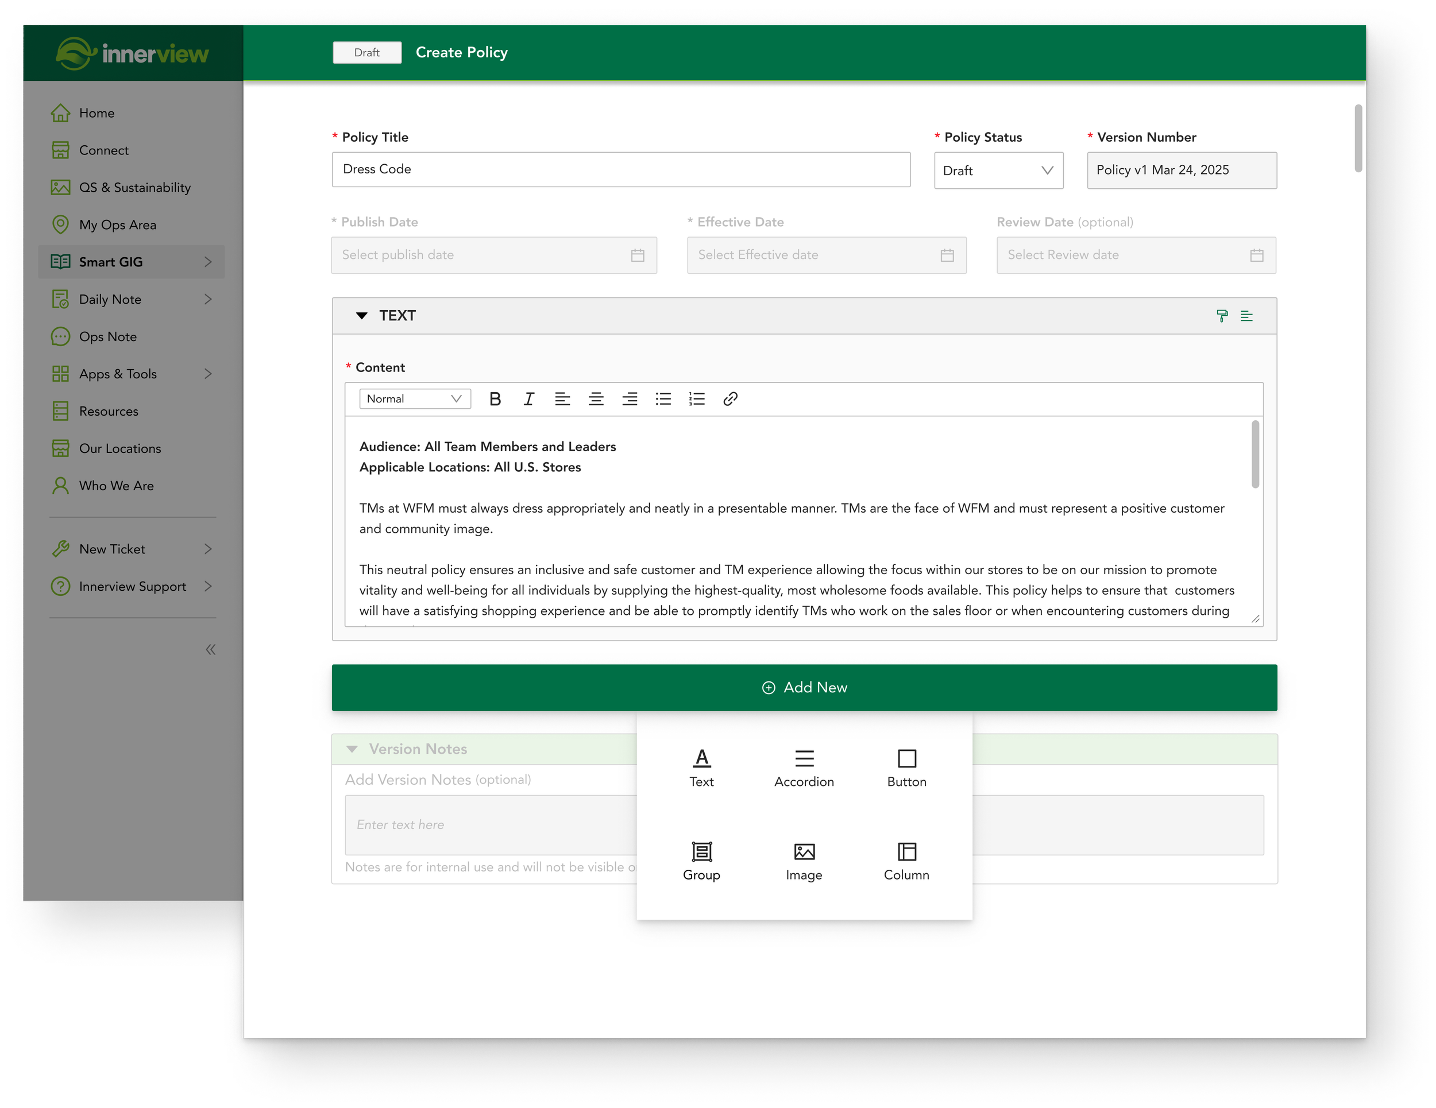Screen dimensions: 1436x1108
Task: Insert a numbered list
Action: point(696,399)
